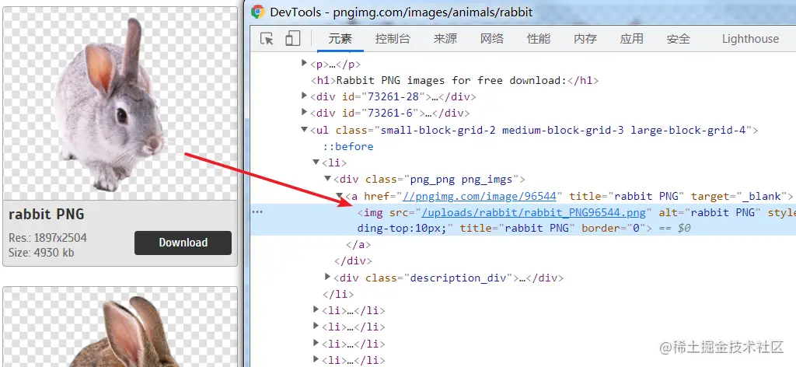This screenshot has width=796, height=367.
Task: Click the 'Size: 4930 kb' text
Action: click(x=41, y=252)
